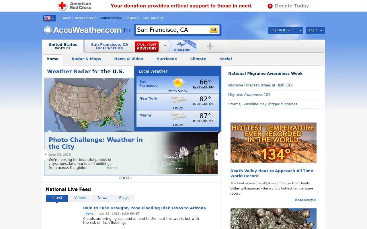The image size is (367, 229).
Task: Open the Miami local weather link
Action: [x=145, y=115]
